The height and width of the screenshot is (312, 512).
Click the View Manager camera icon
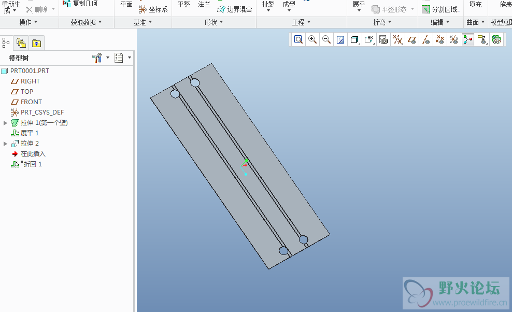383,40
